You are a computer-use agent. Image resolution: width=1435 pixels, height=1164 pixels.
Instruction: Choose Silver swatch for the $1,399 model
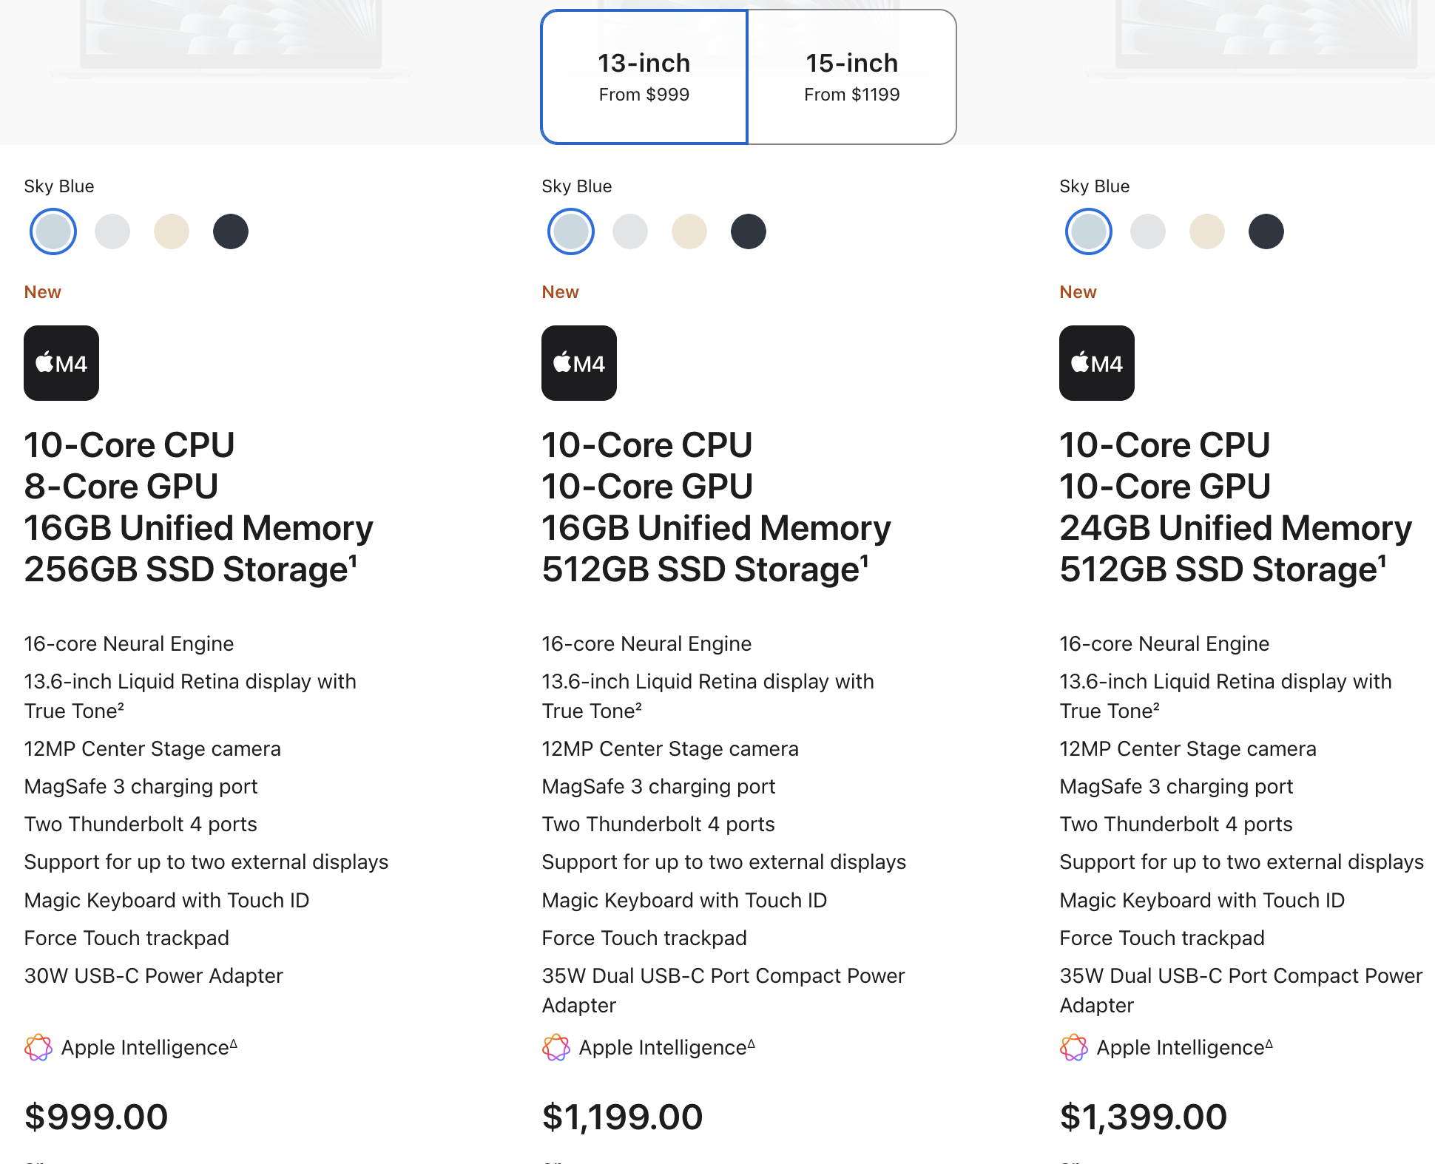(1148, 231)
